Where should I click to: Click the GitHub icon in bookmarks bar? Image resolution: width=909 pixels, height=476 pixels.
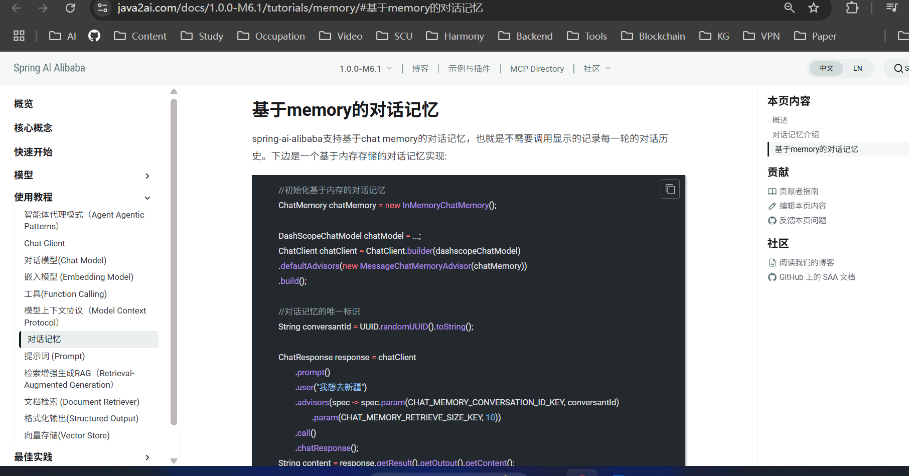point(94,36)
